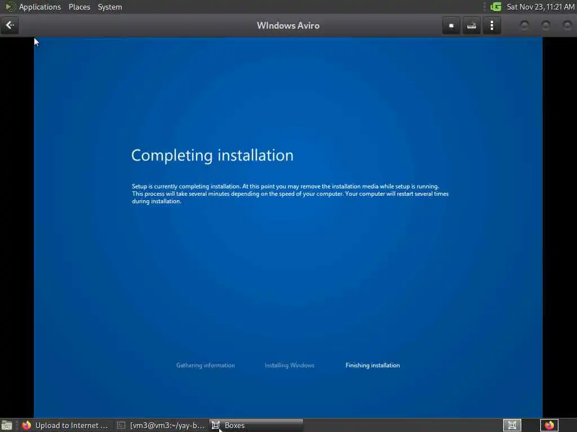Select the Firefox workspace switcher thumbnail
Screen dimensions: 577x432
pos(549,425)
